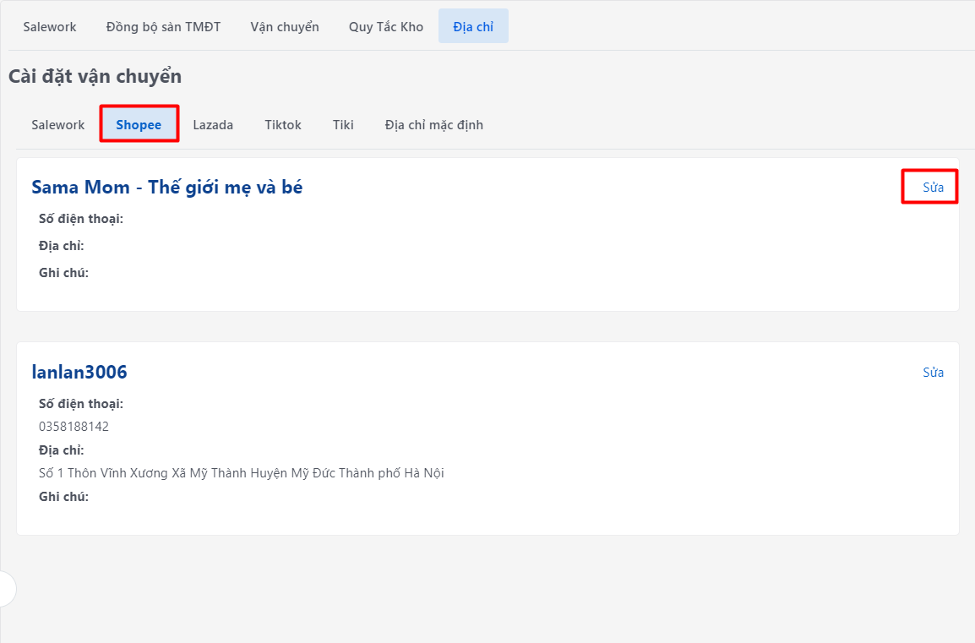Select the highlighted Địa chỉ tab
Image resolution: width=975 pixels, height=643 pixels.
pyautogui.click(x=473, y=26)
